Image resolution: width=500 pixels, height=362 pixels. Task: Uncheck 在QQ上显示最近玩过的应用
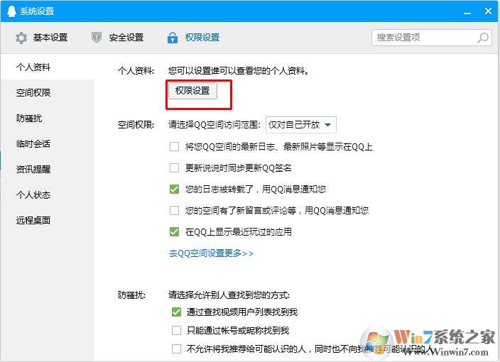click(x=174, y=231)
